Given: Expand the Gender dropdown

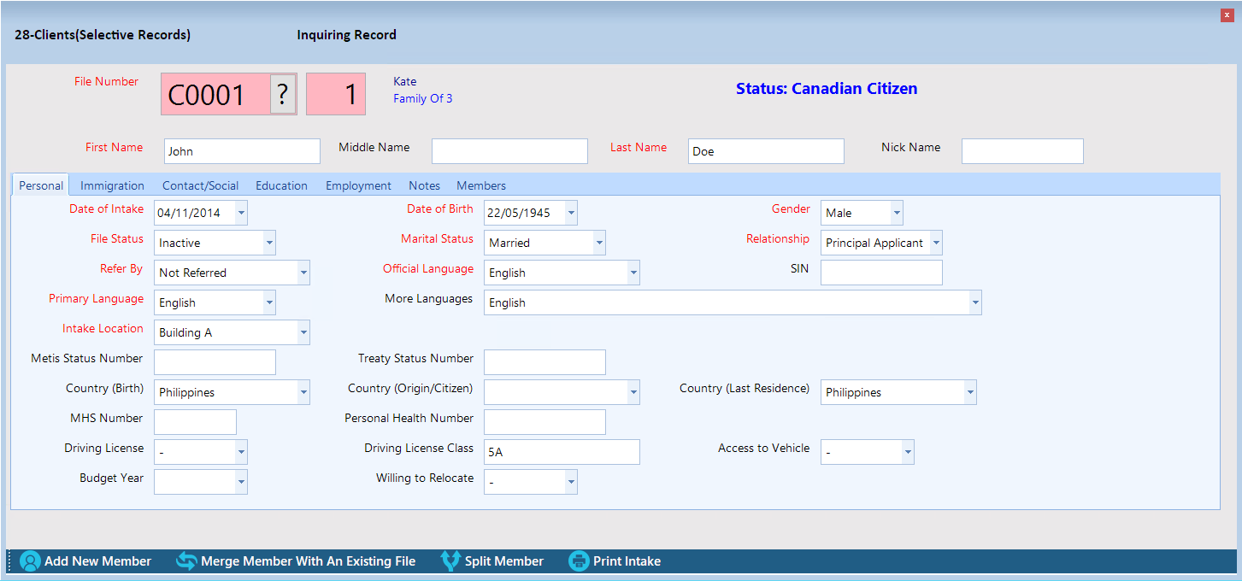Looking at the screenshot, I should pos(896,213).
